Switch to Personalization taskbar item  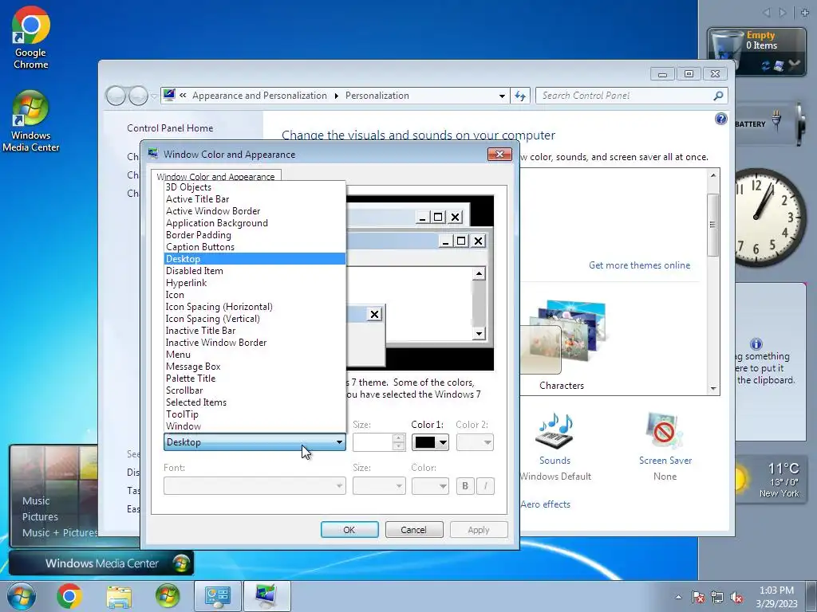(266, 596)
